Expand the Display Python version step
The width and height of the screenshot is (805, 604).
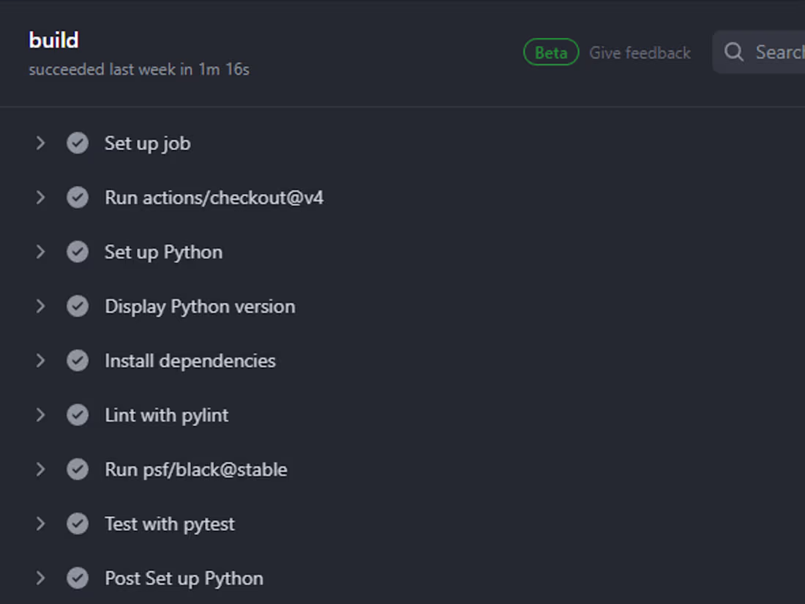41,306
